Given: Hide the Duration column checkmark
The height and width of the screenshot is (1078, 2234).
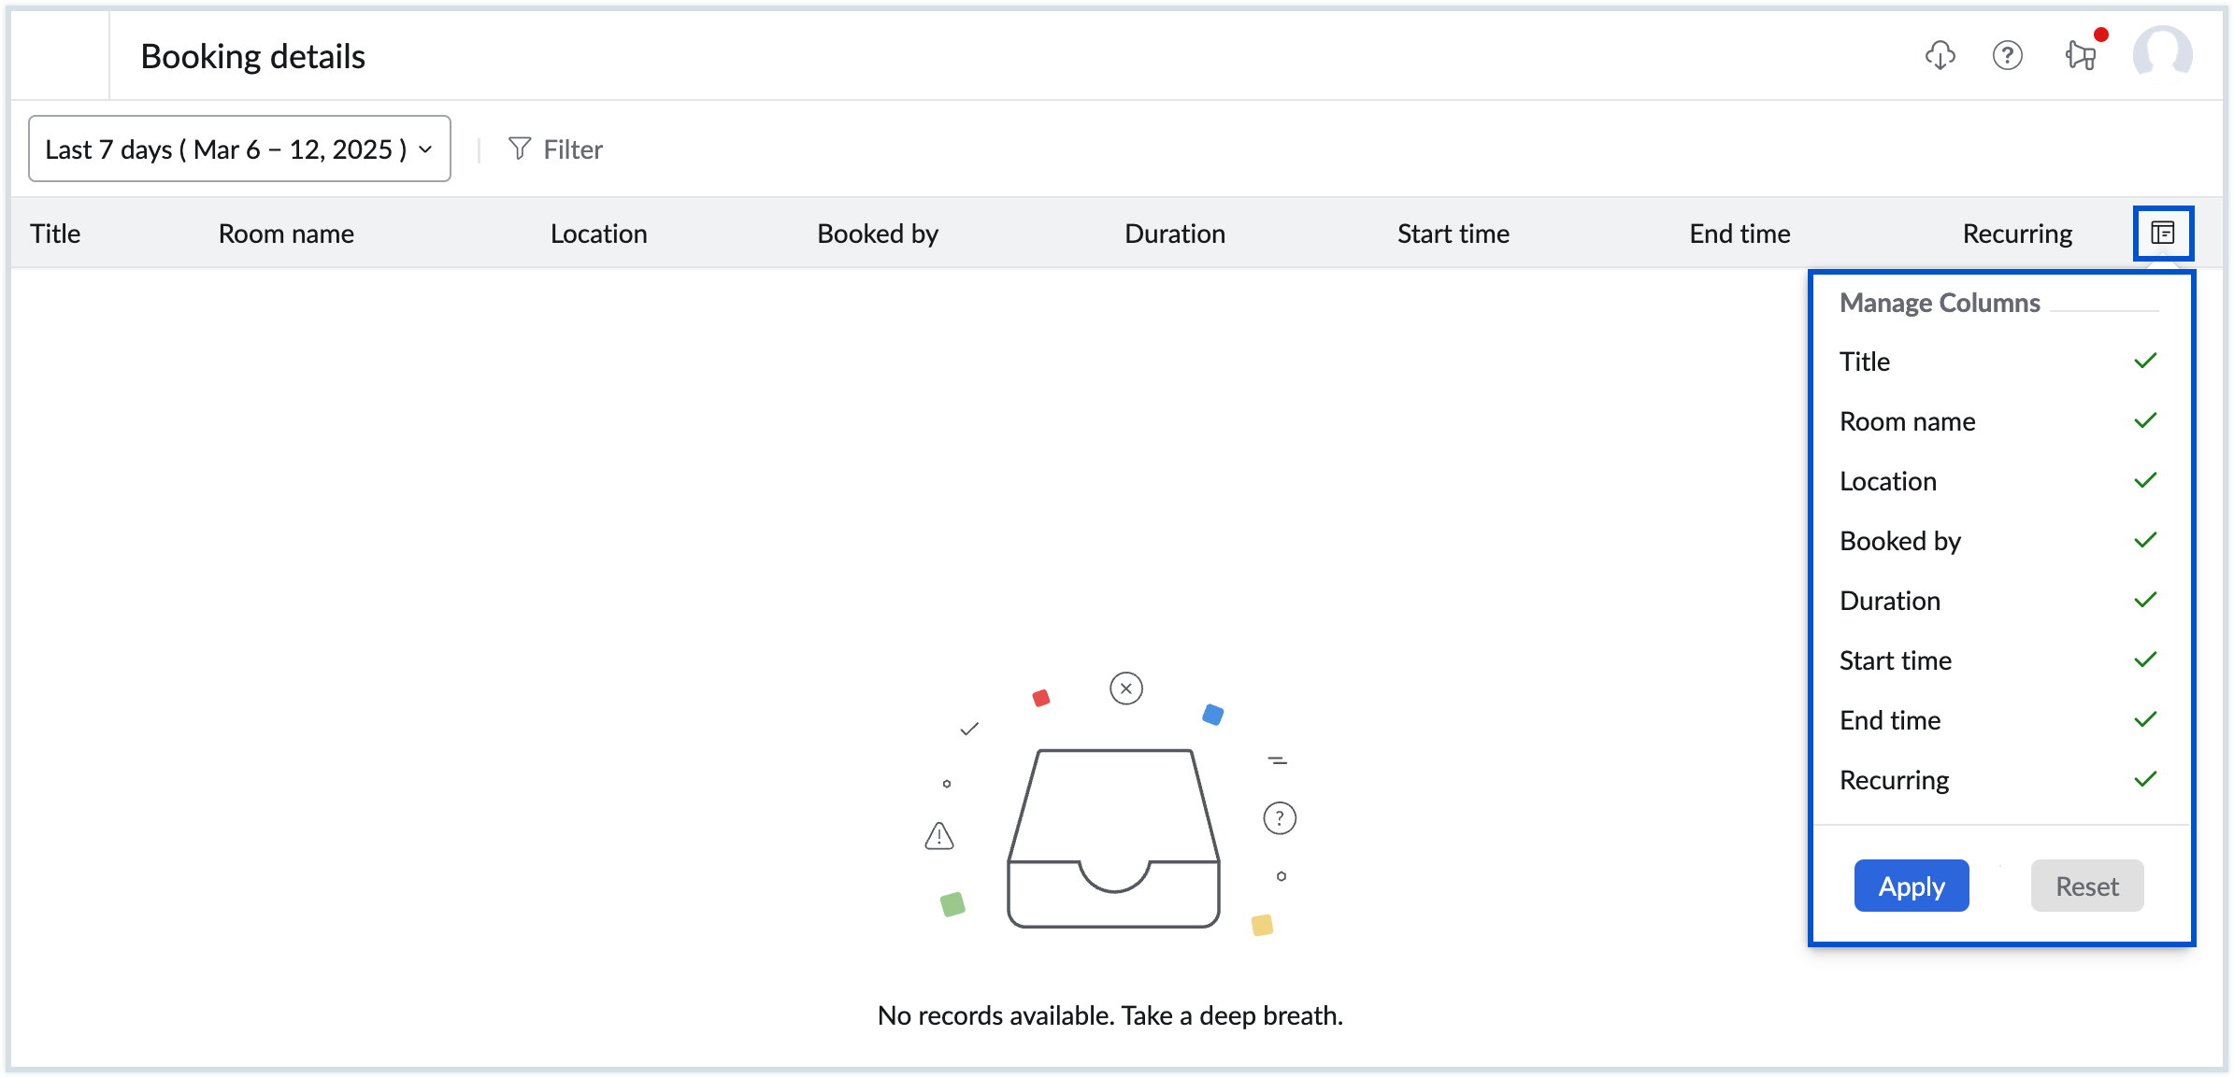Looking at the screenshot, I should [2145, 601].
